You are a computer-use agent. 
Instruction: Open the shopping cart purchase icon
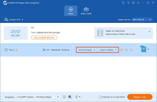pyautogui.click(x=123, y=3)
